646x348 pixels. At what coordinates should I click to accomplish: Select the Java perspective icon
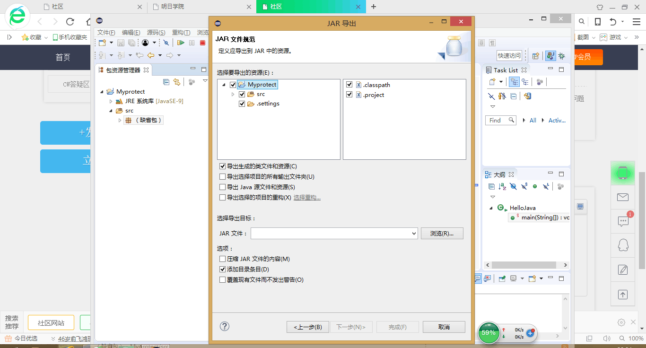(550, 55)
